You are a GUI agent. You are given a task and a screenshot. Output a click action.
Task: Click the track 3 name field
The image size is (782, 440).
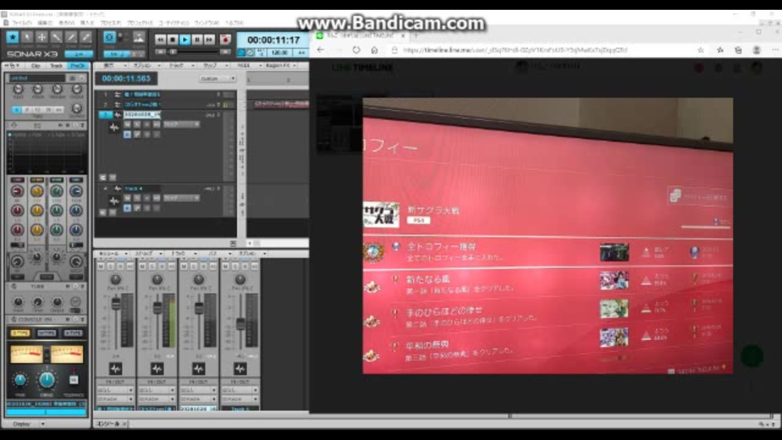point(142,114)
